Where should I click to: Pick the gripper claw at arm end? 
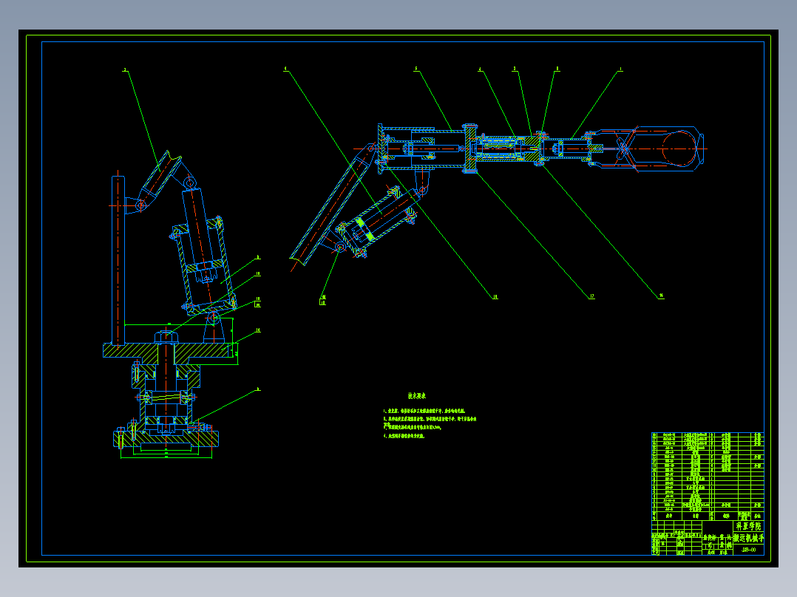coord(648,149)
